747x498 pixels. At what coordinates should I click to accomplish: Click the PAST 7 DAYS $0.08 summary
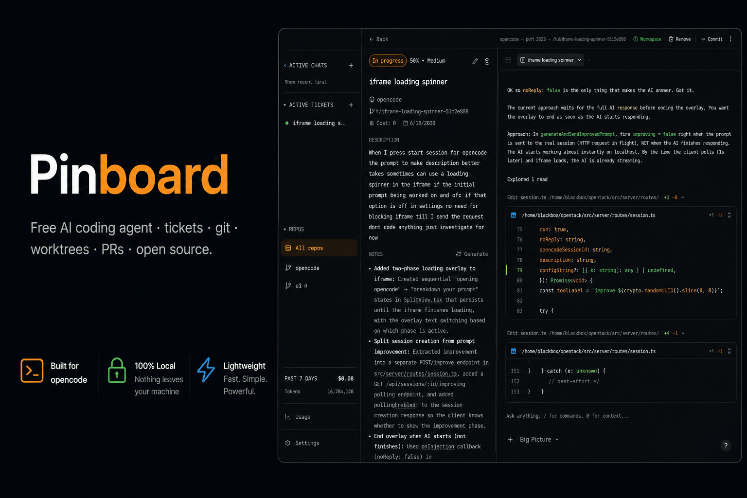click(319, 378)
